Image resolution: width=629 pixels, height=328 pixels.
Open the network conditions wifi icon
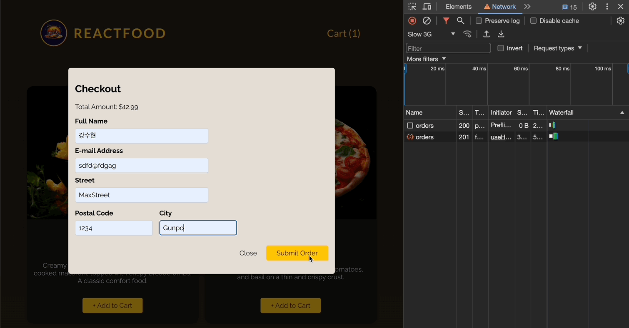(468, 34)
